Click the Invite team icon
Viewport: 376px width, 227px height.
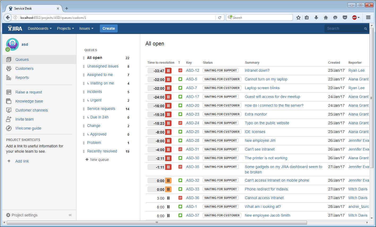point(9,119)
